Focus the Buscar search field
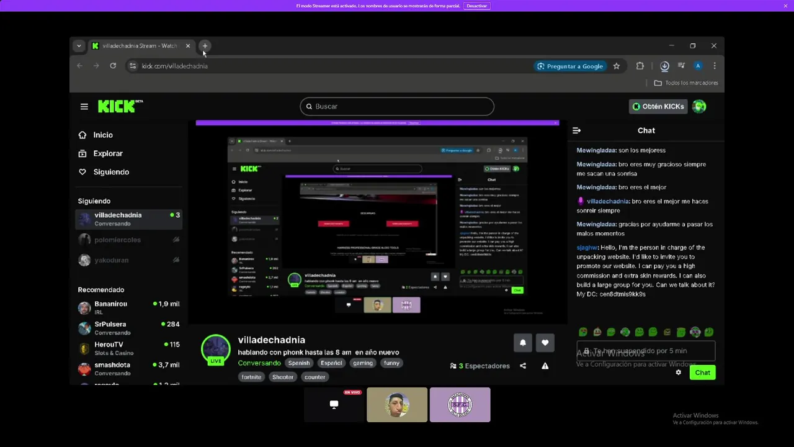The image size is (794, 447). tap(397, 106)
